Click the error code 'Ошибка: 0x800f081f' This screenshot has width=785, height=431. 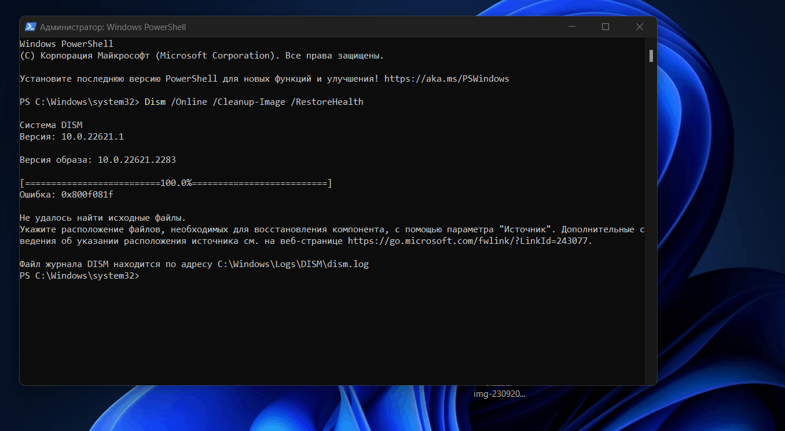pos(67,195)
